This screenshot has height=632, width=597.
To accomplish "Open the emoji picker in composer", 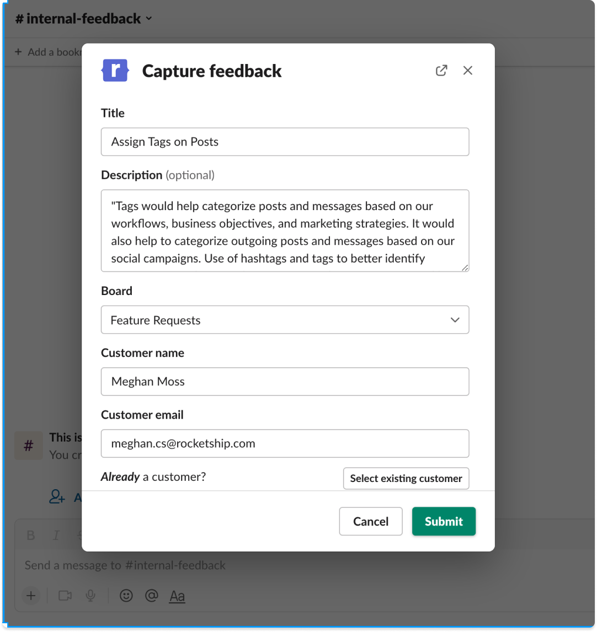I will coord(126,595).
